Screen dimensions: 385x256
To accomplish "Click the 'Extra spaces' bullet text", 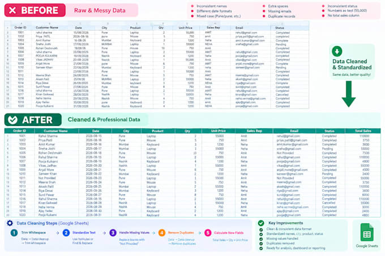I will pos(278,6).
